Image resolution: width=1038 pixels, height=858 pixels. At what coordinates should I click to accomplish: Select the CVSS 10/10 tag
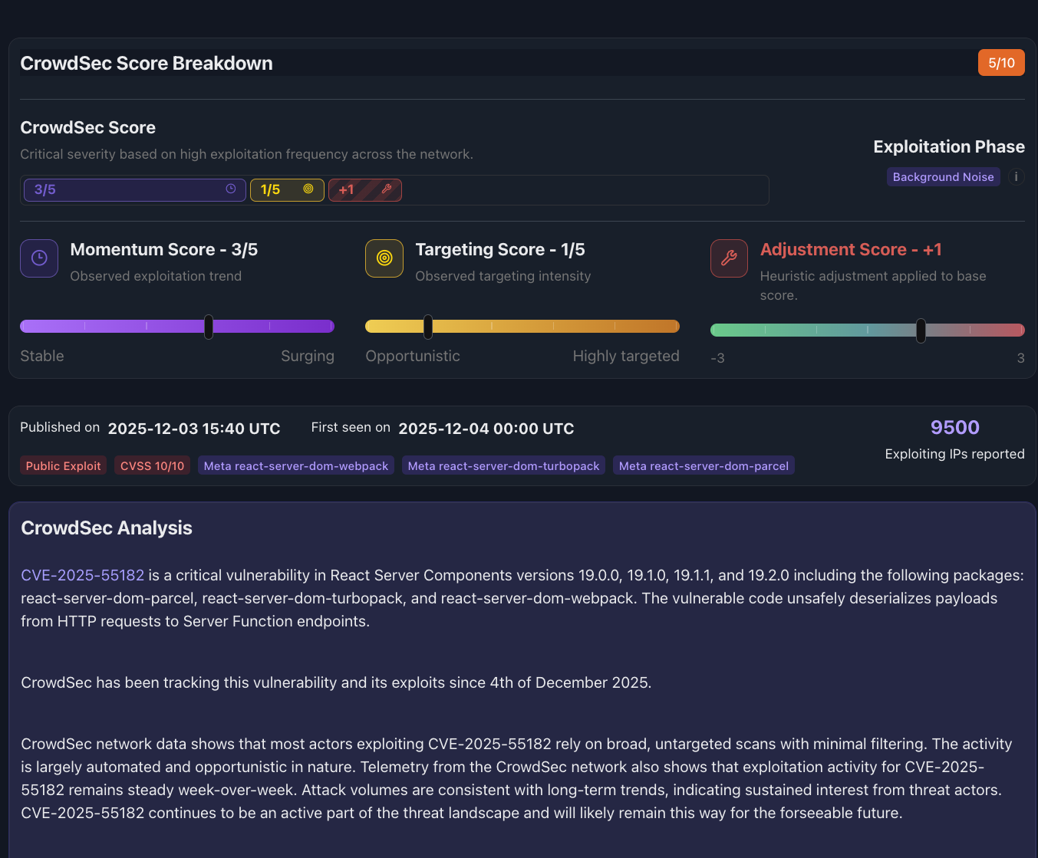point(152,466)
